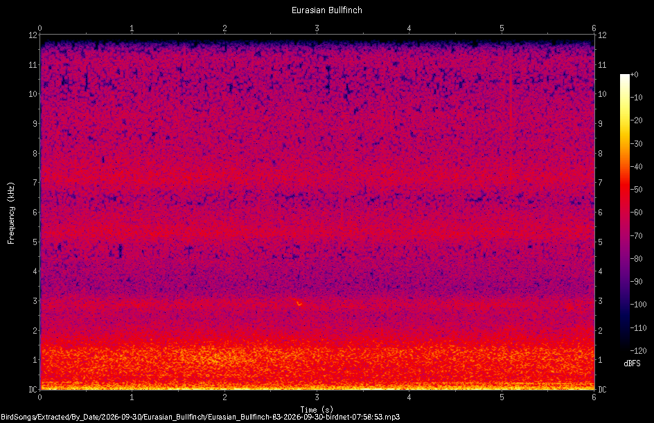This screenshot has height=423, width=654.
Task: Click the -100 color scale value
Action: pos(638,305)
